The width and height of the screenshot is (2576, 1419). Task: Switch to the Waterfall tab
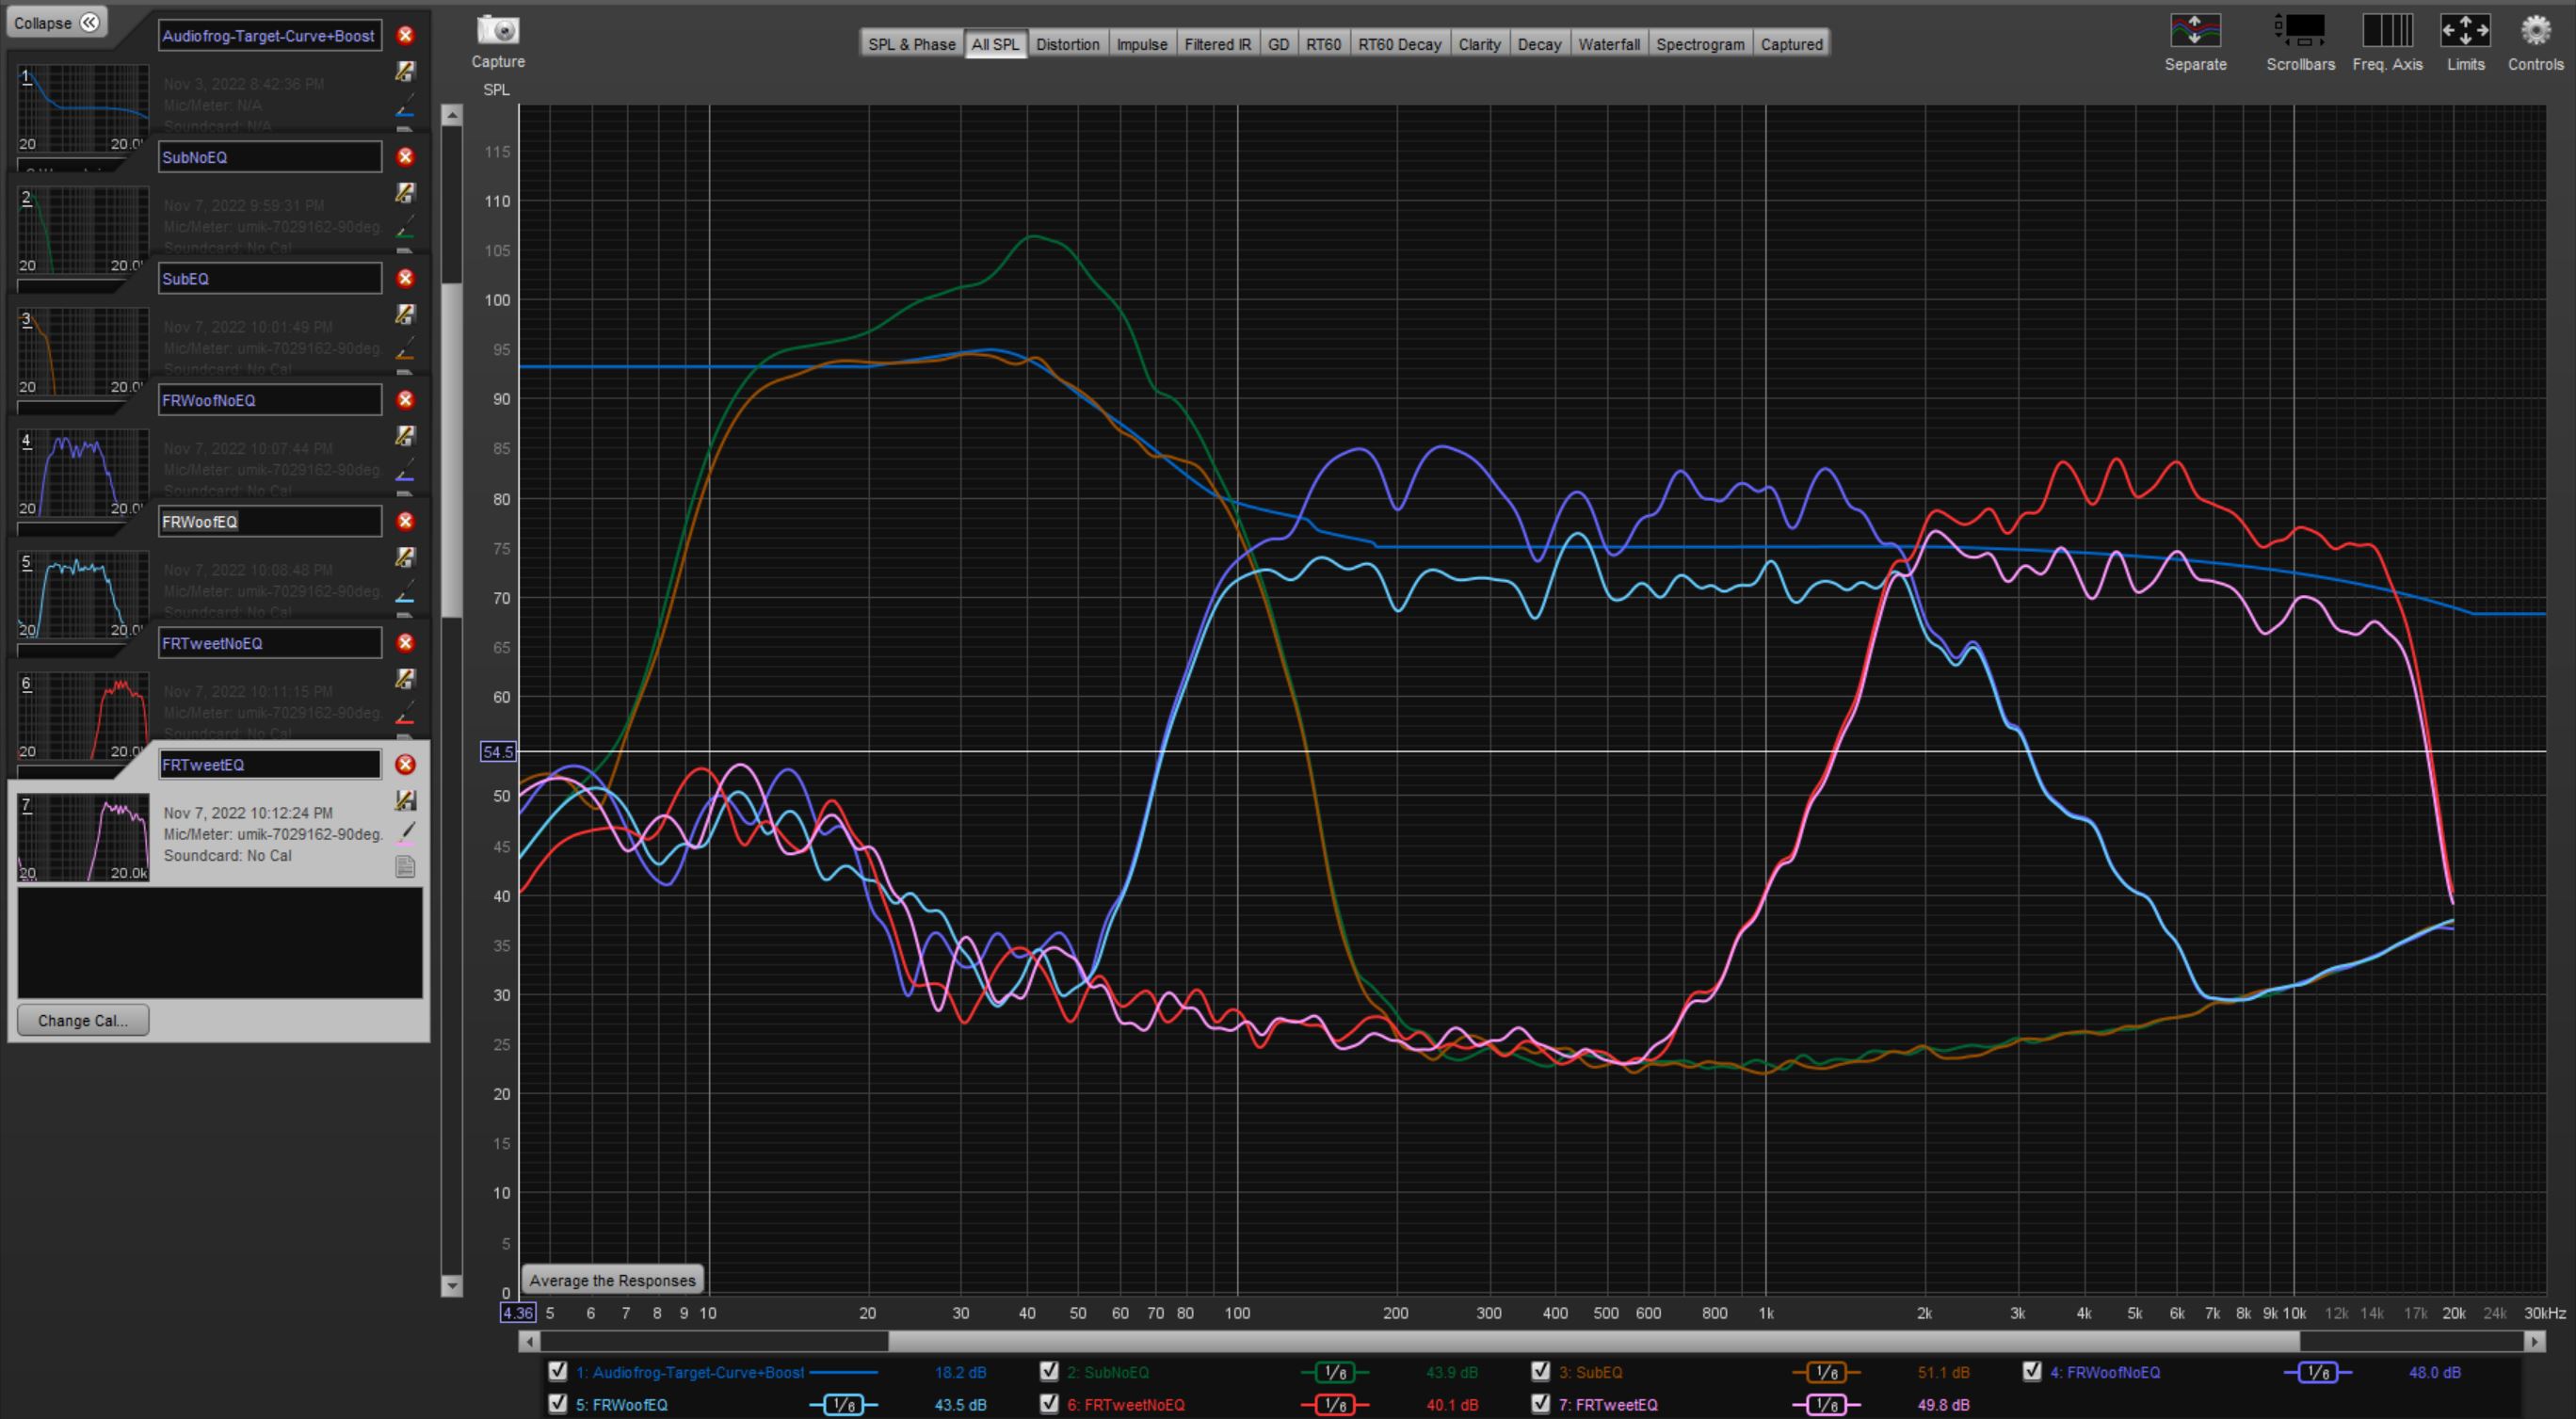(1609, 44)
